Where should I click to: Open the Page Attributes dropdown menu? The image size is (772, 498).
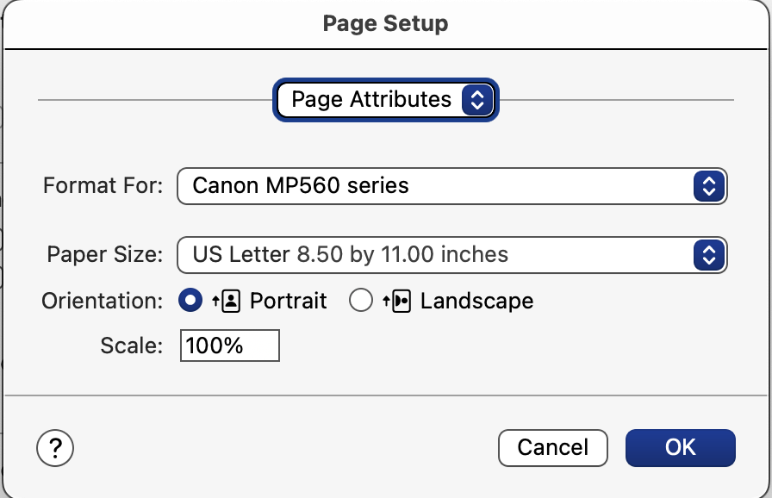coord(386,100)
